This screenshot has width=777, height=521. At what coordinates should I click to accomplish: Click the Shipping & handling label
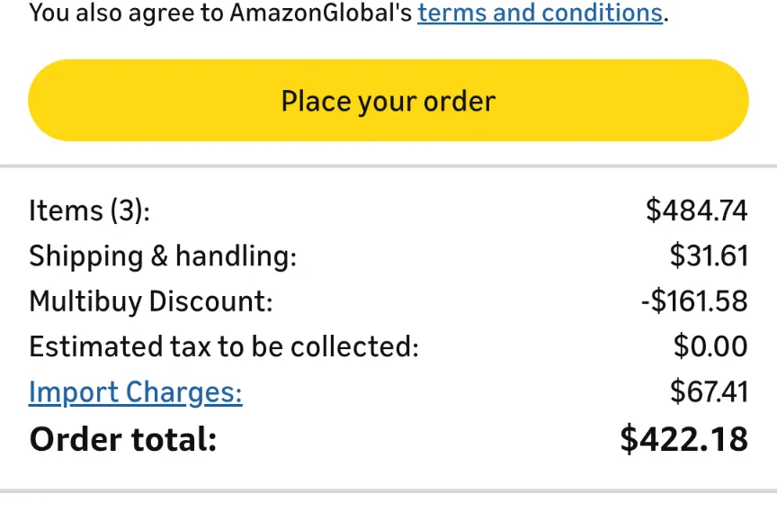[162, 256]
